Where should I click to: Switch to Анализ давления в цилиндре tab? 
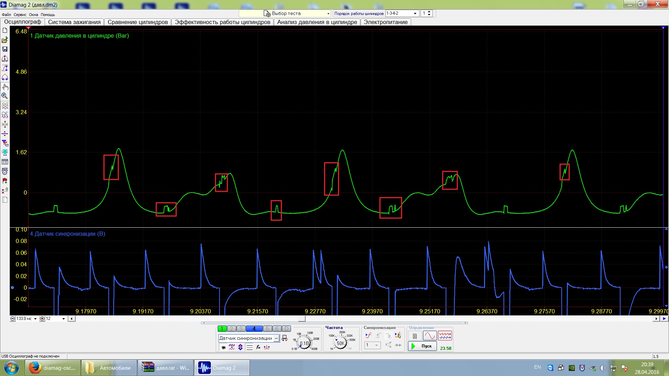coord(317,22)
